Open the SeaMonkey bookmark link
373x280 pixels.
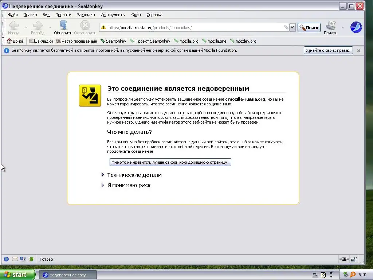click(x=114, y=41)
